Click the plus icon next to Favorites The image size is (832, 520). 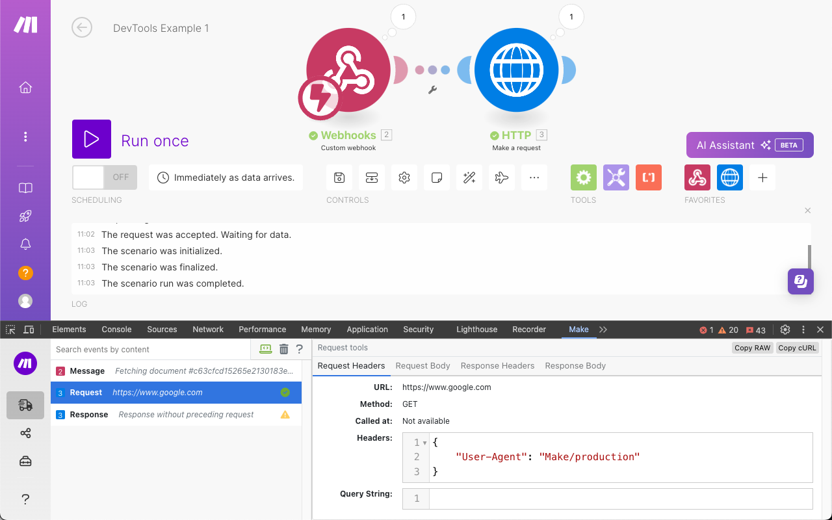click(762, 177)
